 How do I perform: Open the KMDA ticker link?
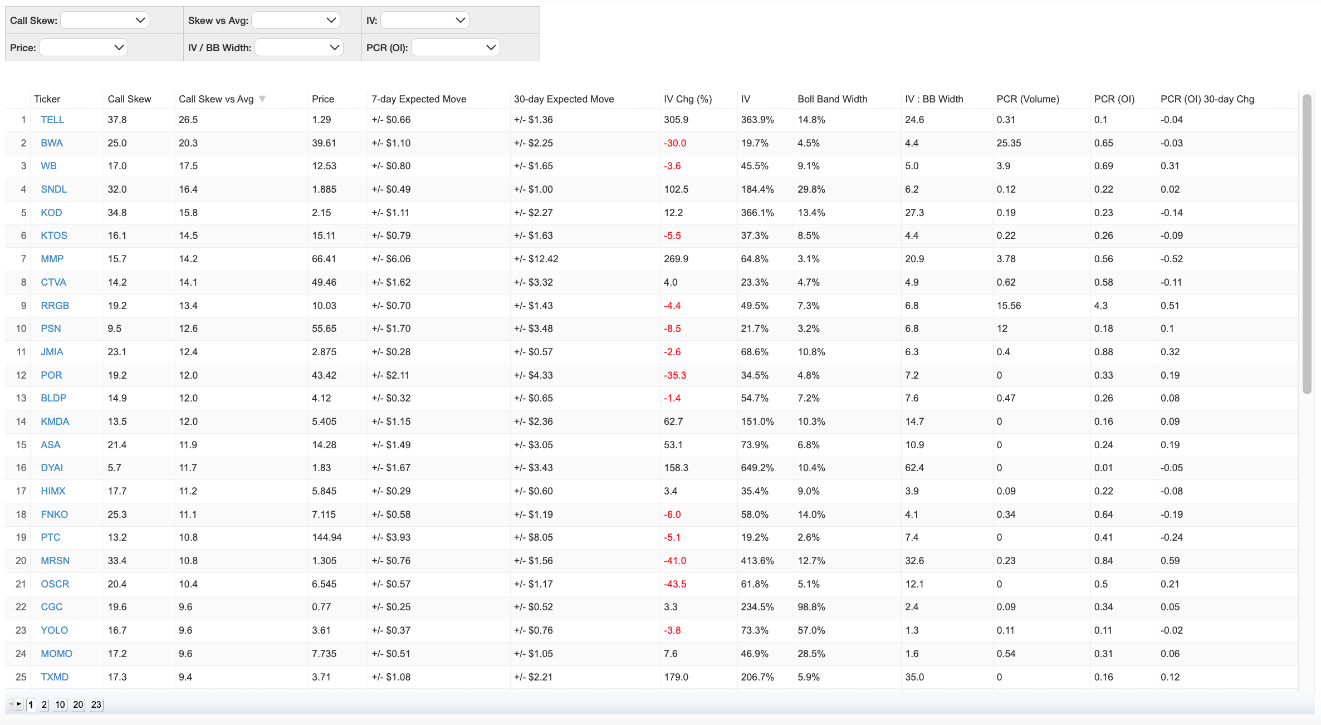[55, 422]
